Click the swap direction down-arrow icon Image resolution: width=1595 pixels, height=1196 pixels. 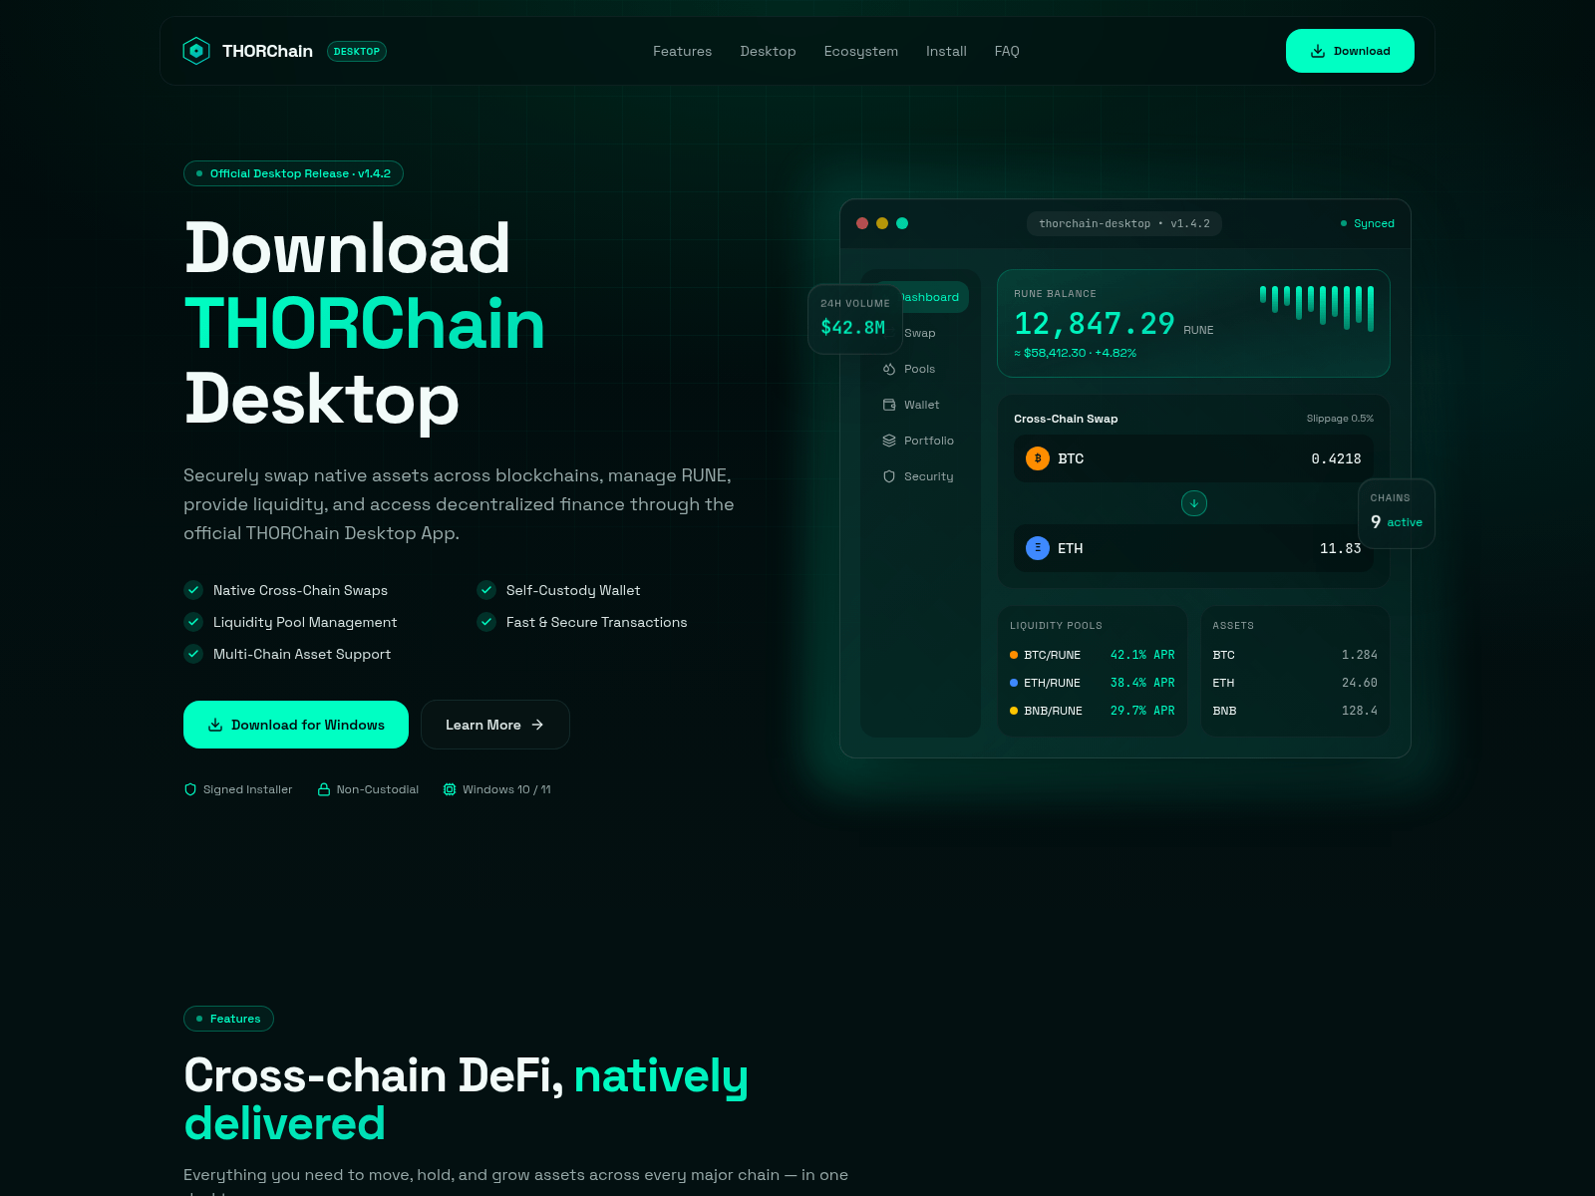[1194, 503]
